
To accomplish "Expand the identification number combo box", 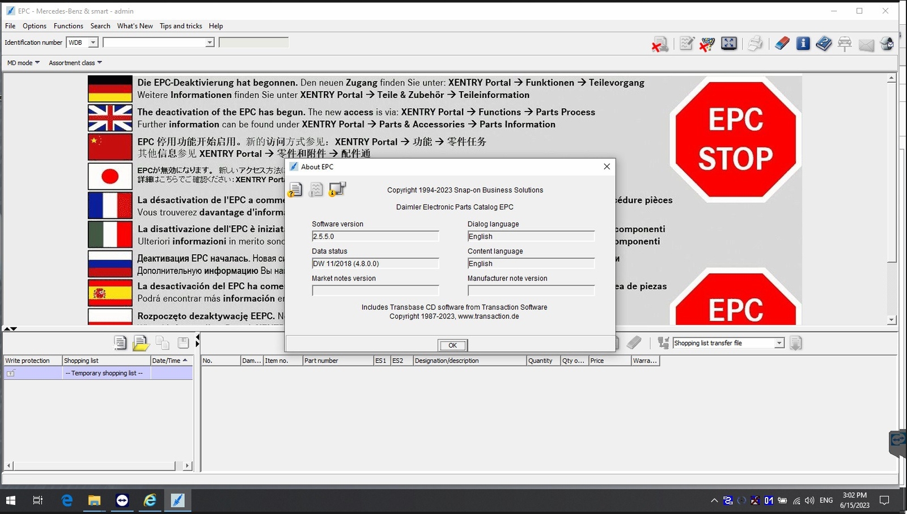I will point(209,43).
